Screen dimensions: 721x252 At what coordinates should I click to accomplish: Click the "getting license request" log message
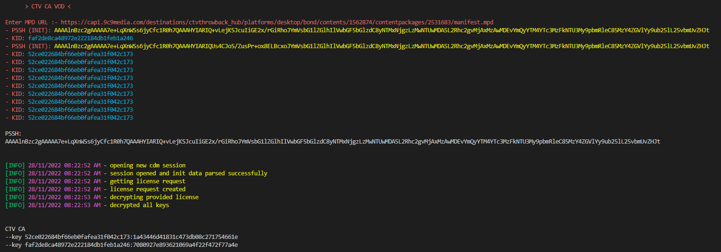147,181
